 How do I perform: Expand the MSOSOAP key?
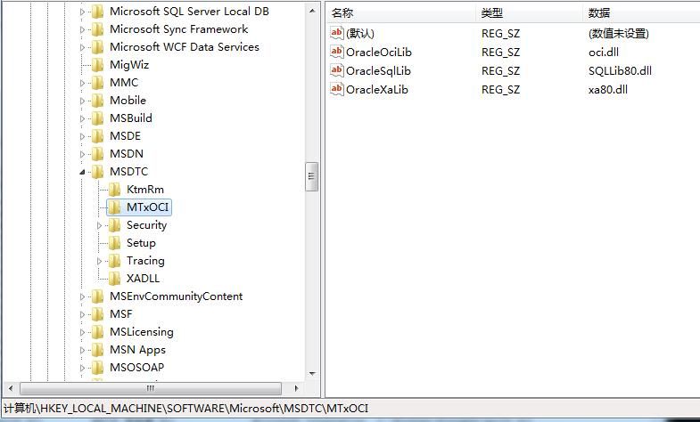click(x=82, y=368)
